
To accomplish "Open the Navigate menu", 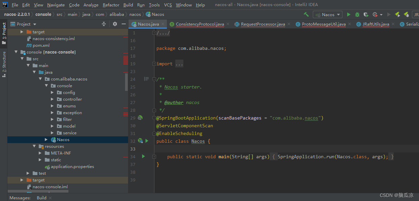I will [x=56, y=5].
